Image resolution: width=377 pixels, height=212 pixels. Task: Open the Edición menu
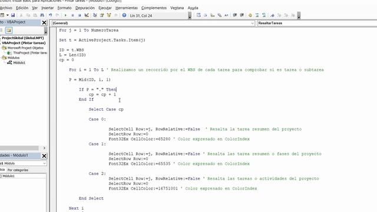pyautogui.click(x=22, y=8)
